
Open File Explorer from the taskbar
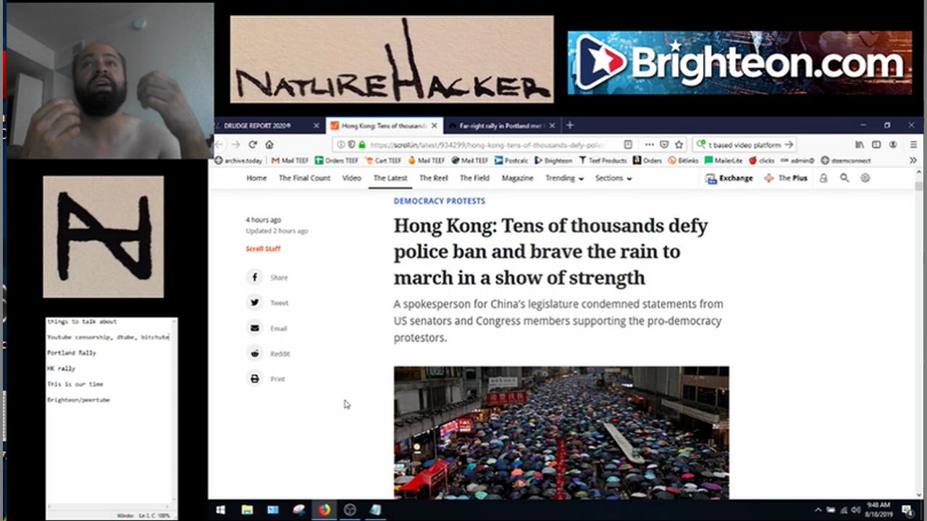tap(247, 510)
